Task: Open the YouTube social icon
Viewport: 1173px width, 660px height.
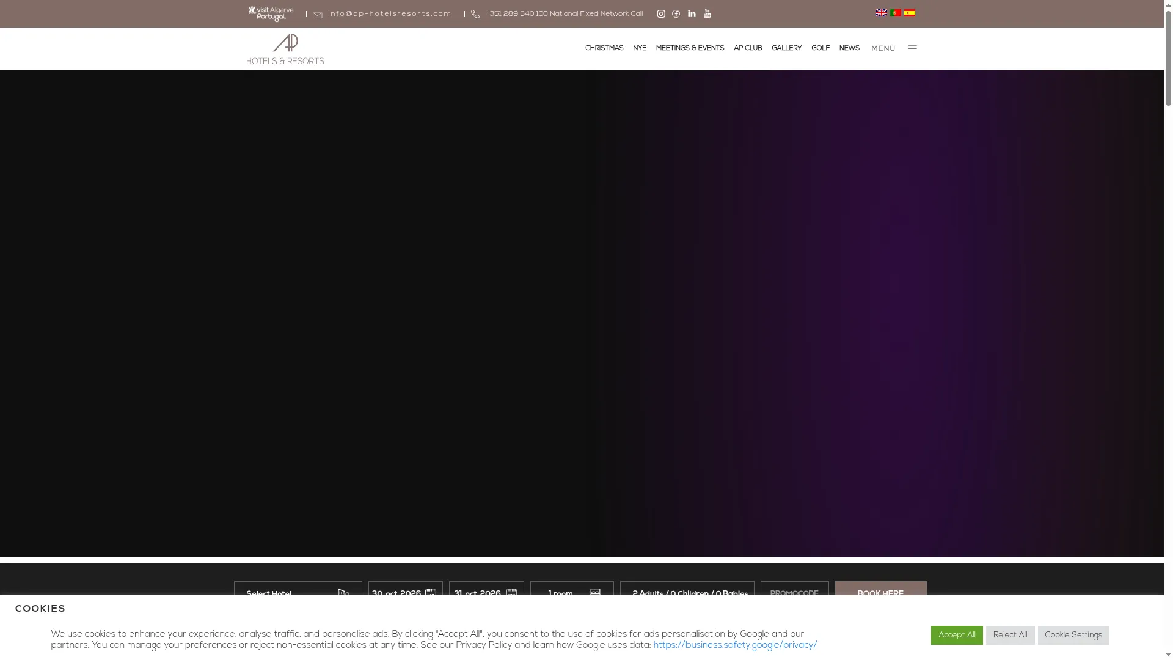Action: point(707,14)
